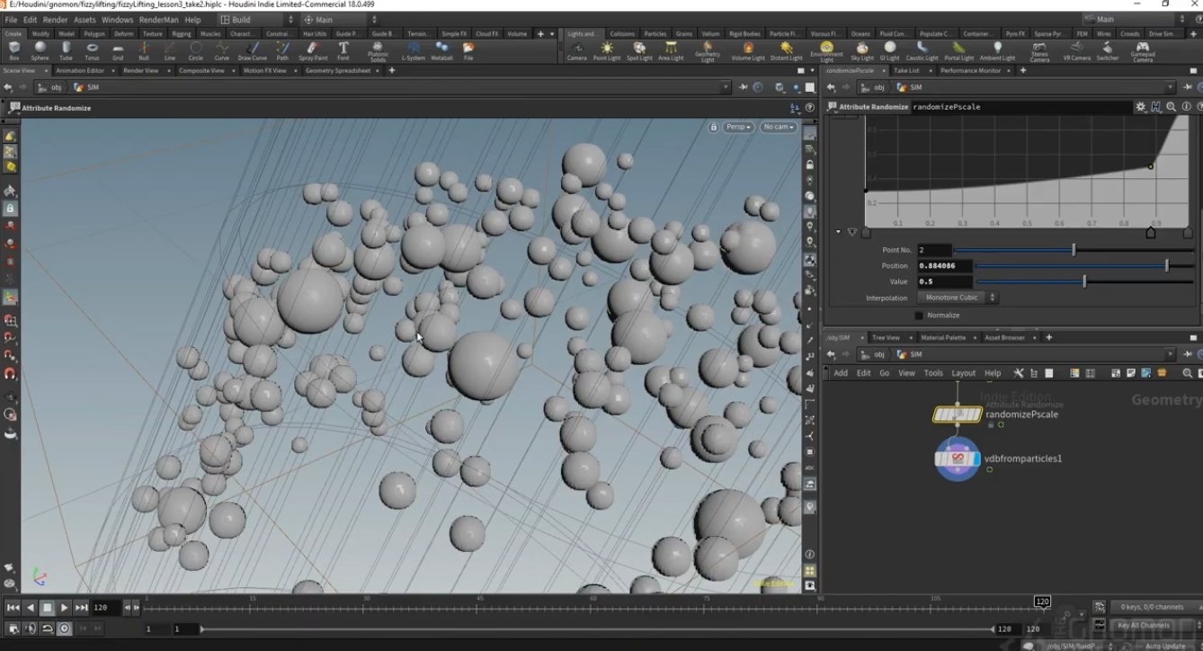Select the Sphere shelf tool
The height and width of the screenshot is (651, 1203).
pyautogui.click(x=40, y=51)
